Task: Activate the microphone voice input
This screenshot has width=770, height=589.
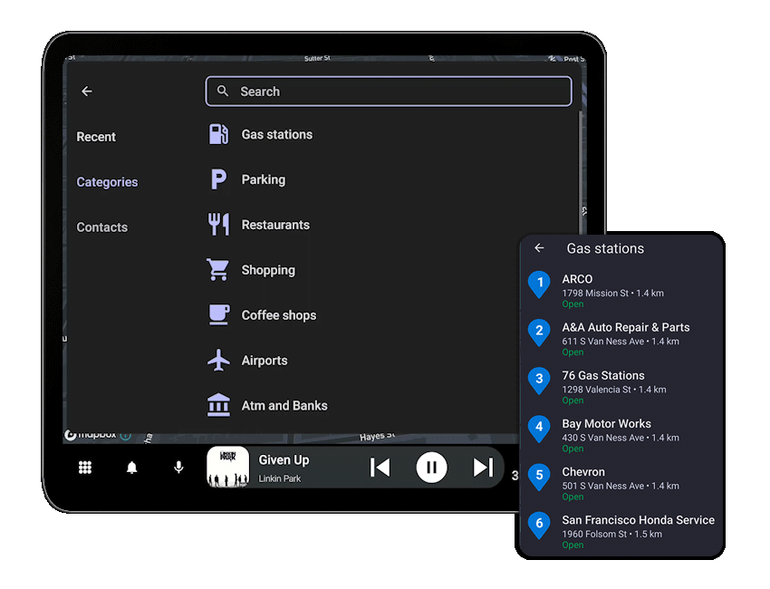Action: click(178, 468)
